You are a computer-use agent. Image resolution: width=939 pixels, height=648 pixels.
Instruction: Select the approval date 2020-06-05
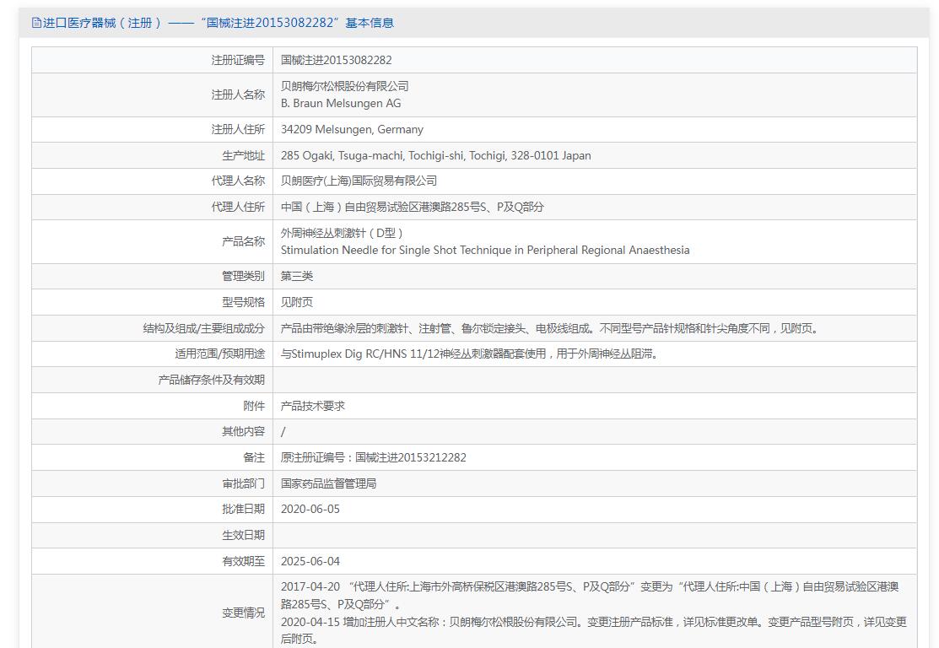click(310, 509)
